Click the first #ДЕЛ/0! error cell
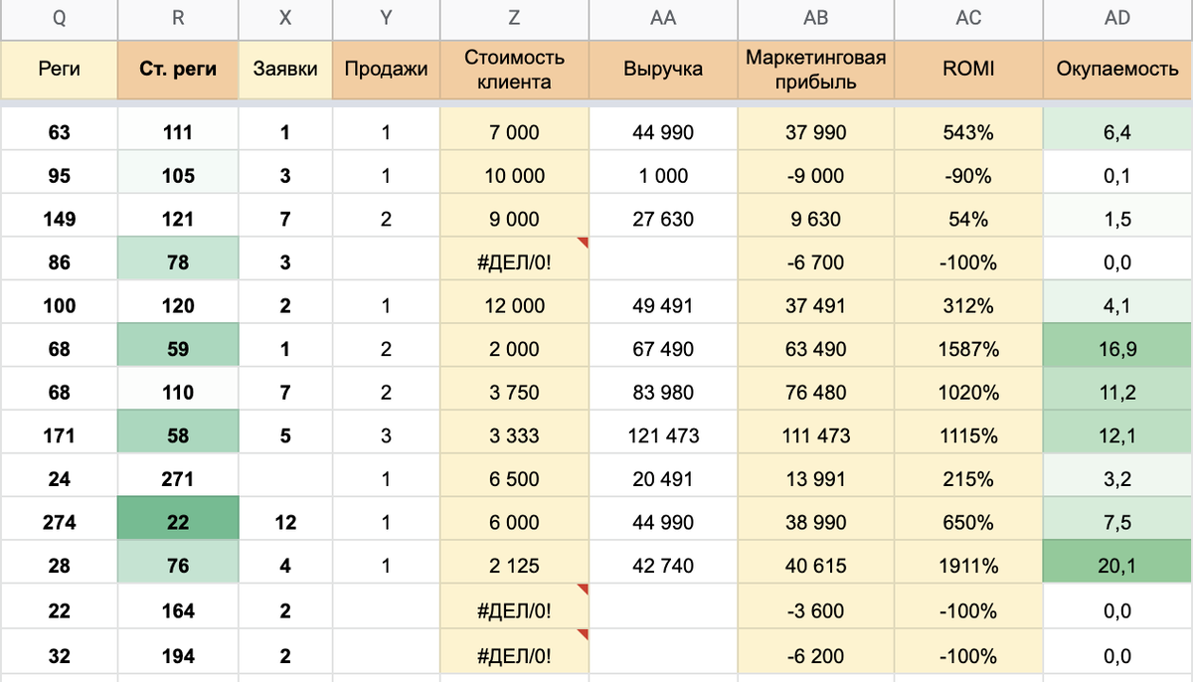Viewport: 1193px width, 682px height. tap(514, 262)
